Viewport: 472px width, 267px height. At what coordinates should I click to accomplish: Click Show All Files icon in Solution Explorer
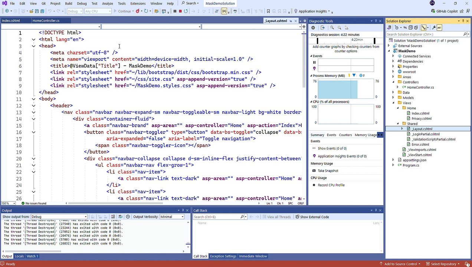click(416, 27)
